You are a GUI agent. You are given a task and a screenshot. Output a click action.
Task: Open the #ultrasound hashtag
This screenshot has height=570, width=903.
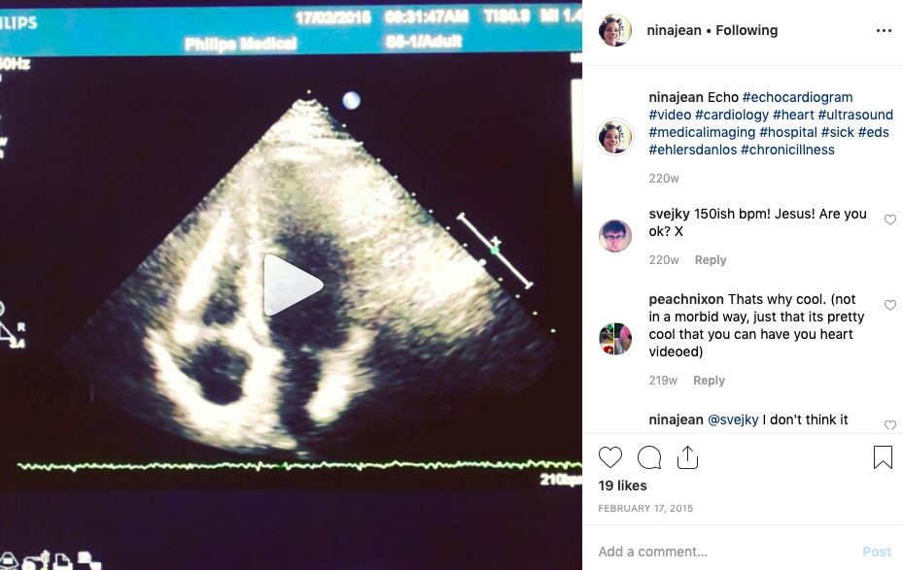(855, 115)
